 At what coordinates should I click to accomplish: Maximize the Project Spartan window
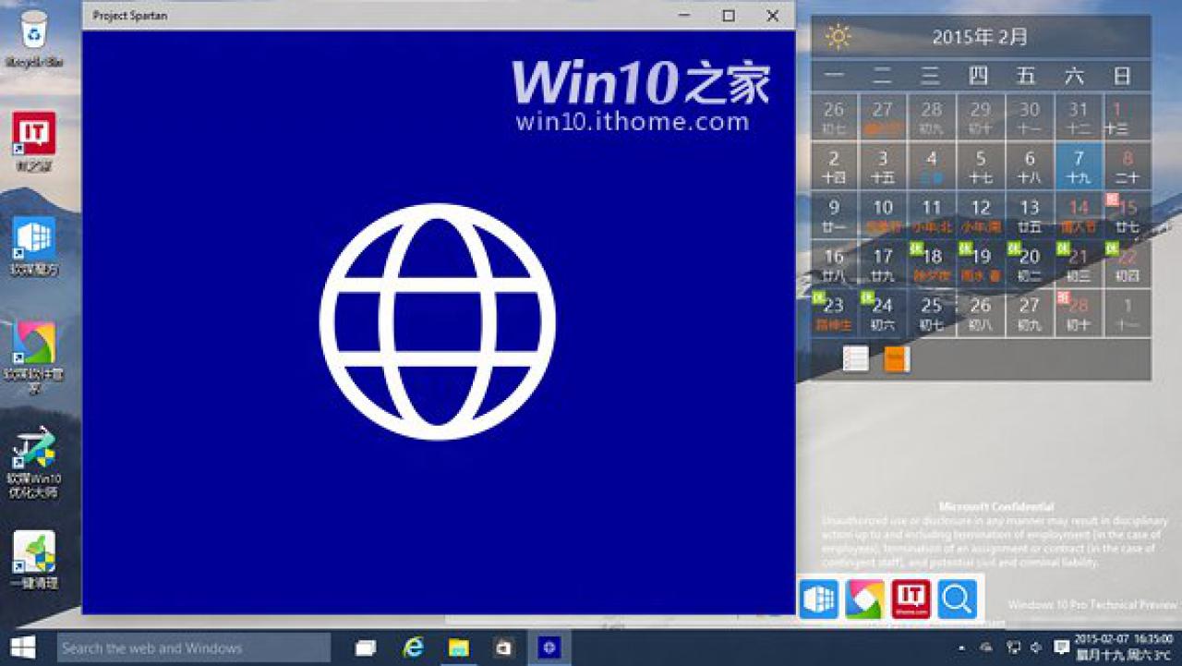(729, 16)
